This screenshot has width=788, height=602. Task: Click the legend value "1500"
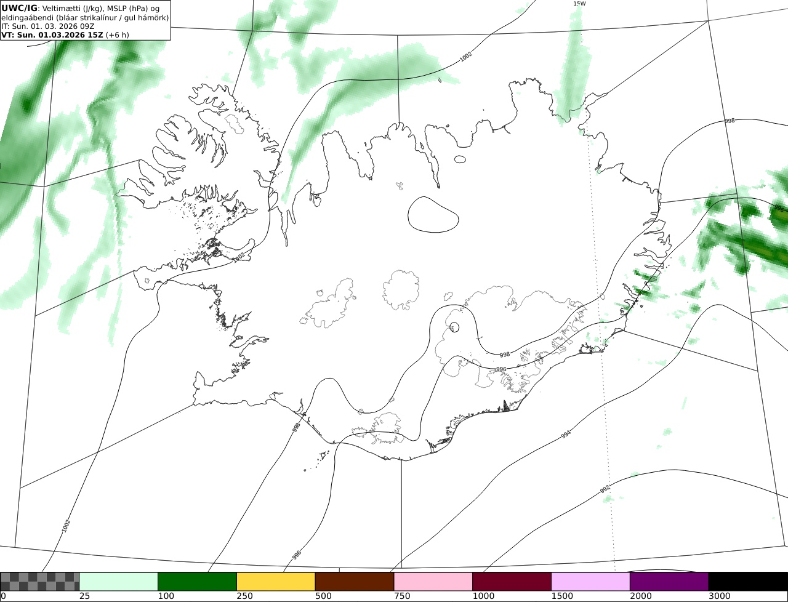(x=561, y=596)
